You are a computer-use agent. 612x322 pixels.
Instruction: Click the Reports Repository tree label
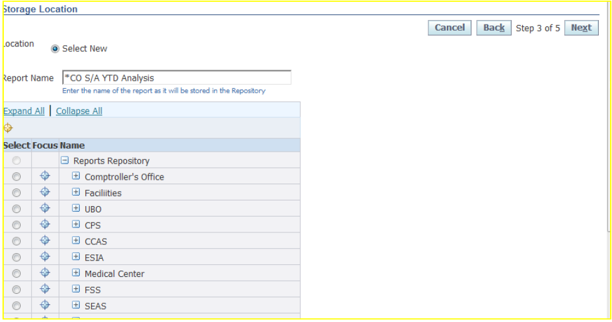[x=111, y=161]
